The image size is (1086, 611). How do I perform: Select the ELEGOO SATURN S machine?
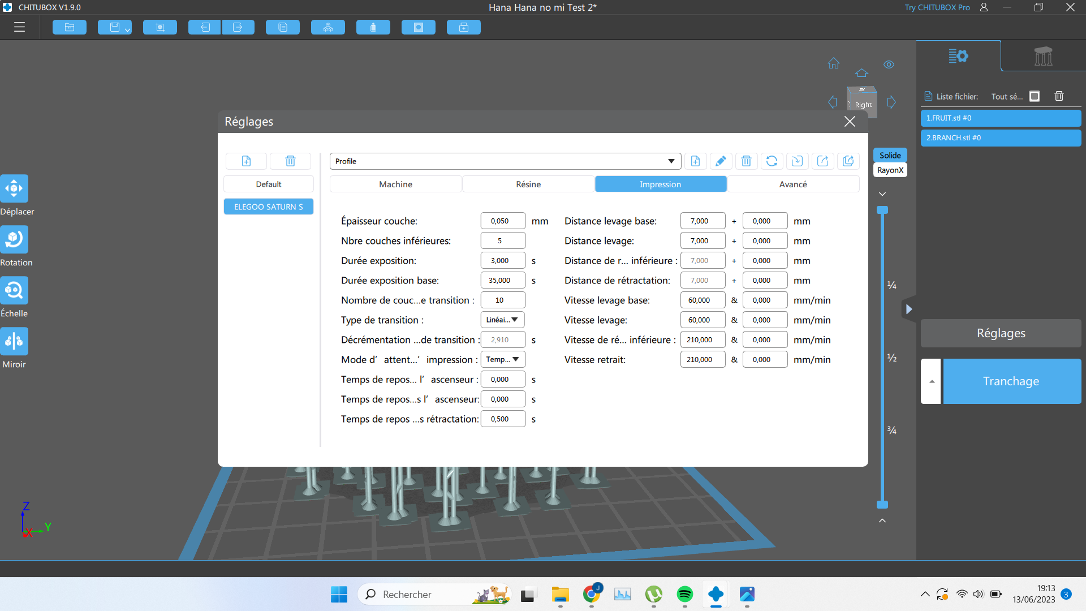pyautogui.click(x=269, y=207)
